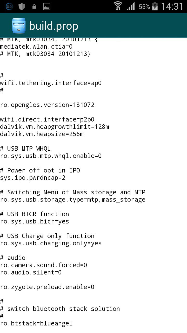The image size is (187, 333).
Task: Click the ro.camera.sound.forced=0 line
Action: tap(44, 265)
